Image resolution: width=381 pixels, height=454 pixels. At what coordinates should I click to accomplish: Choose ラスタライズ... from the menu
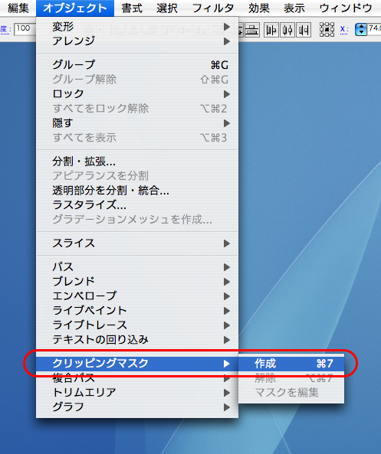pyautogui.click(x=137, y=205)
